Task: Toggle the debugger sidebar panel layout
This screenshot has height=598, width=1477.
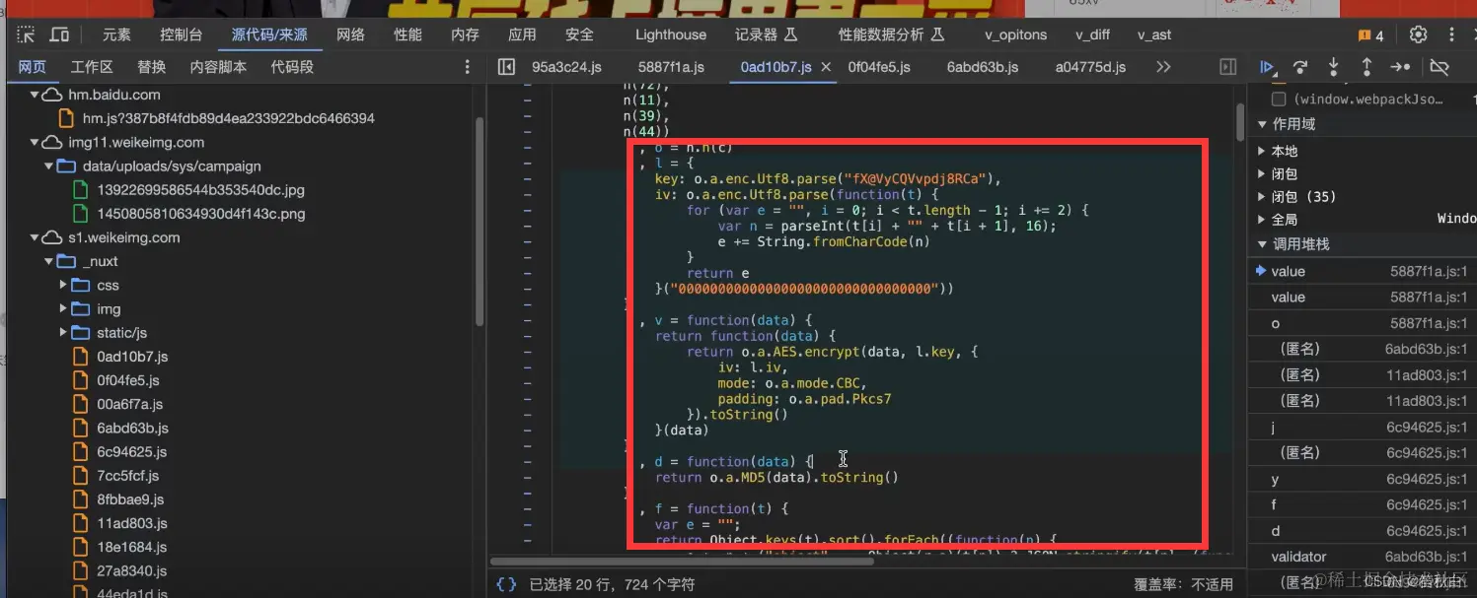Action: [1226, 67]
